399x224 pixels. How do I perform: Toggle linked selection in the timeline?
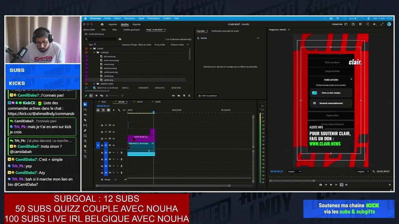(x=108, y=110)
